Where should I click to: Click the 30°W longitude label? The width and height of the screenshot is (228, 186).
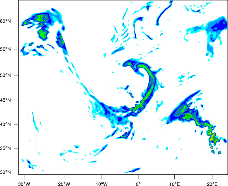(x=24, y=184)
